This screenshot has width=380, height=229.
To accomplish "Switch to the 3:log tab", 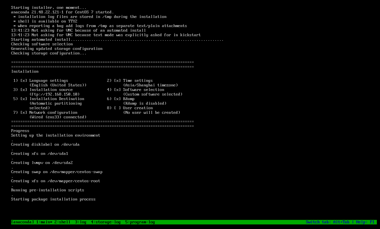I will [x=81, y=222].
